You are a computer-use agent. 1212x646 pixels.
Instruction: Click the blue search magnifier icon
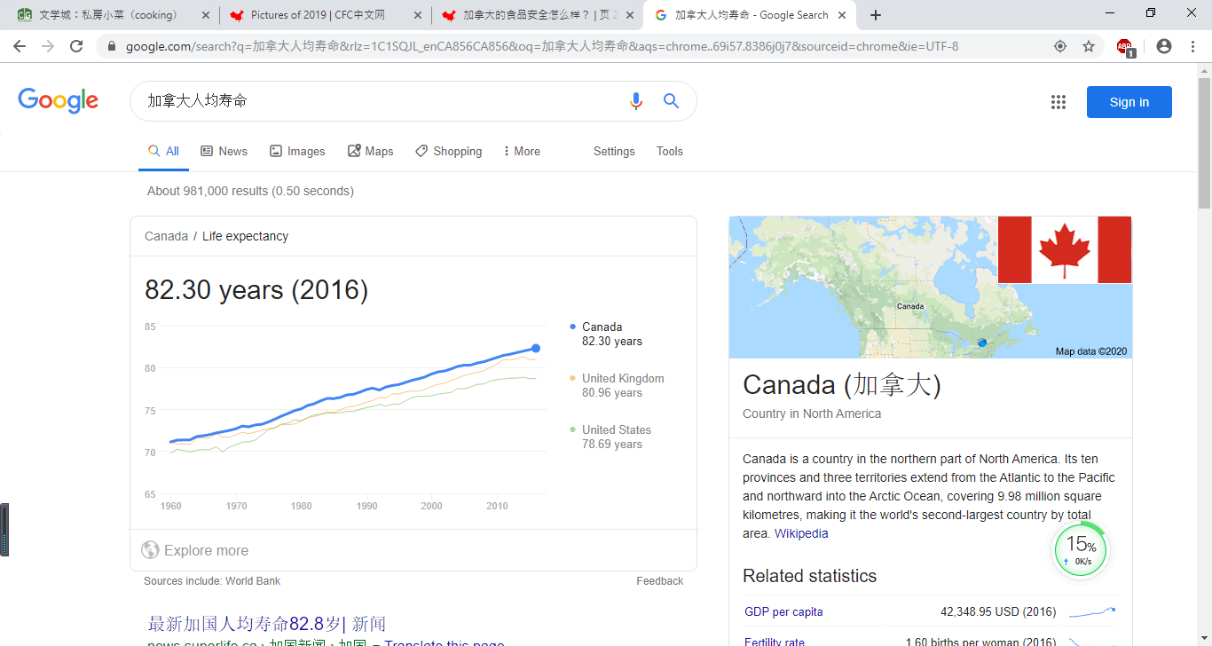coord(671,101)
